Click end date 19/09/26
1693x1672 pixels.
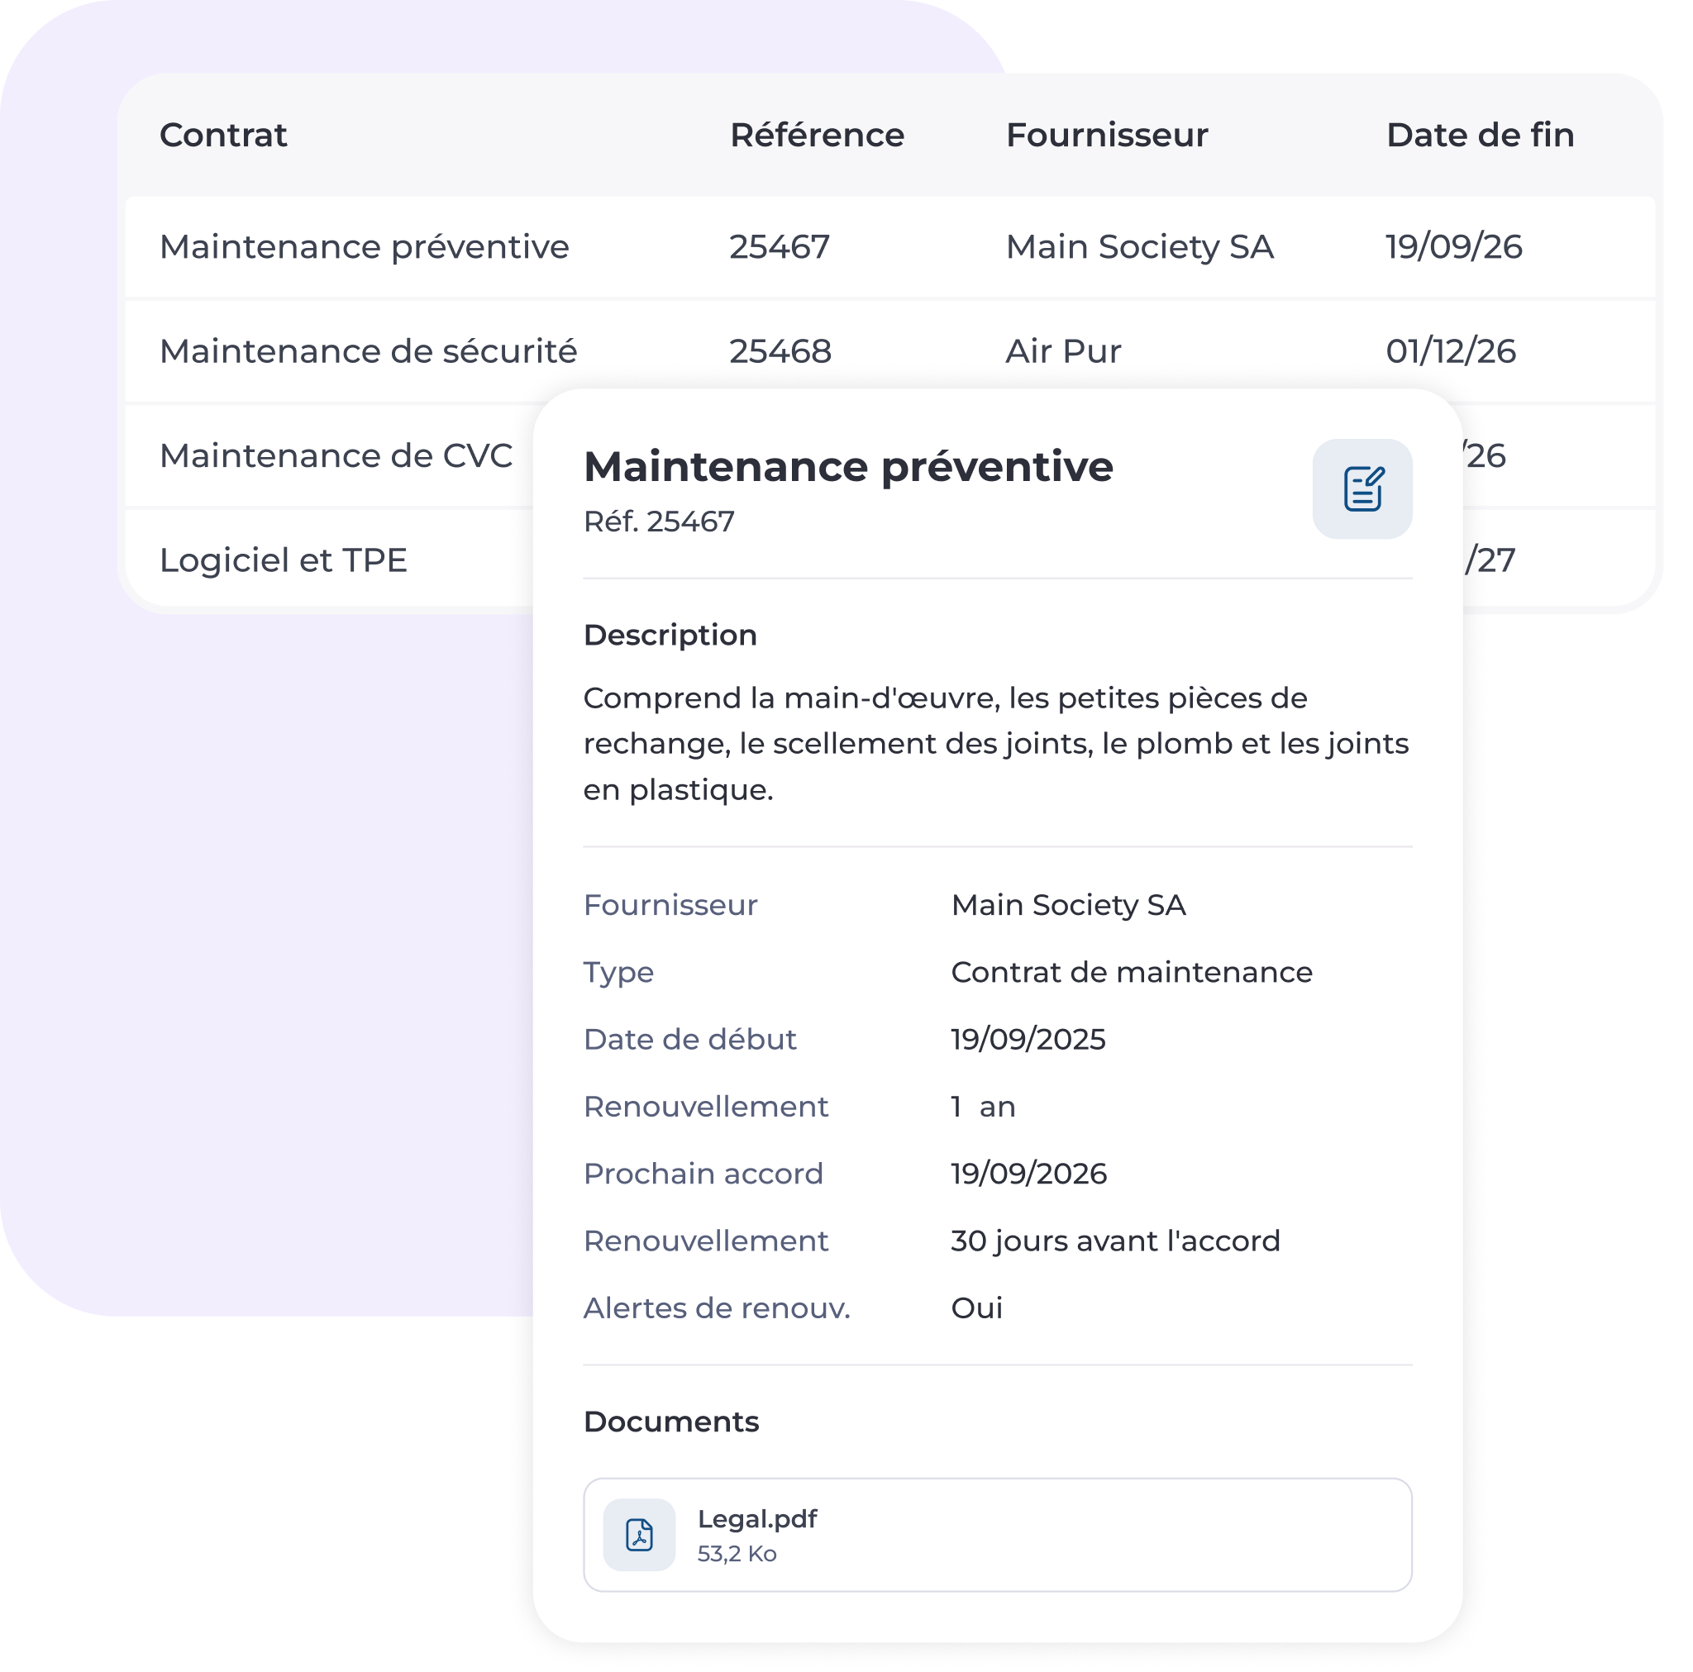point(1454,247)
